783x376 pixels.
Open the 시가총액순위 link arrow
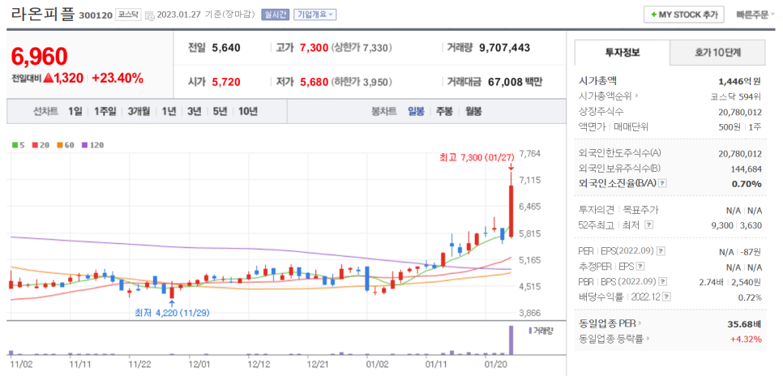coord(637,96)
